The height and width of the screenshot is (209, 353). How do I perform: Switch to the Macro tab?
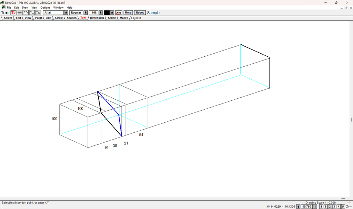124,18
